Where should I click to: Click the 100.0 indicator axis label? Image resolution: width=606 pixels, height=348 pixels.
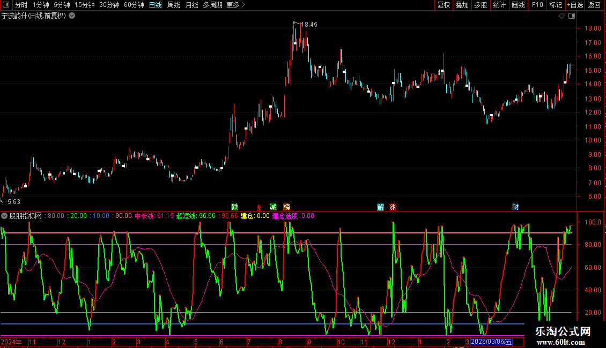pyautogui.click(x=593, y=222)
